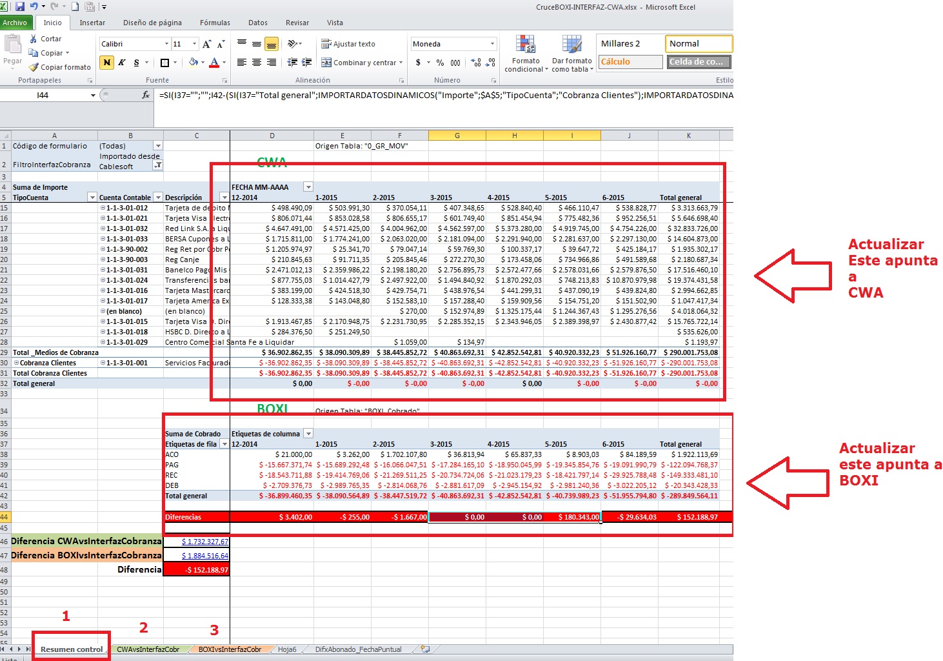This screenshot has width=943, height=661.
Task: Toggle italic (K) formatting
Action: point(121,63)
